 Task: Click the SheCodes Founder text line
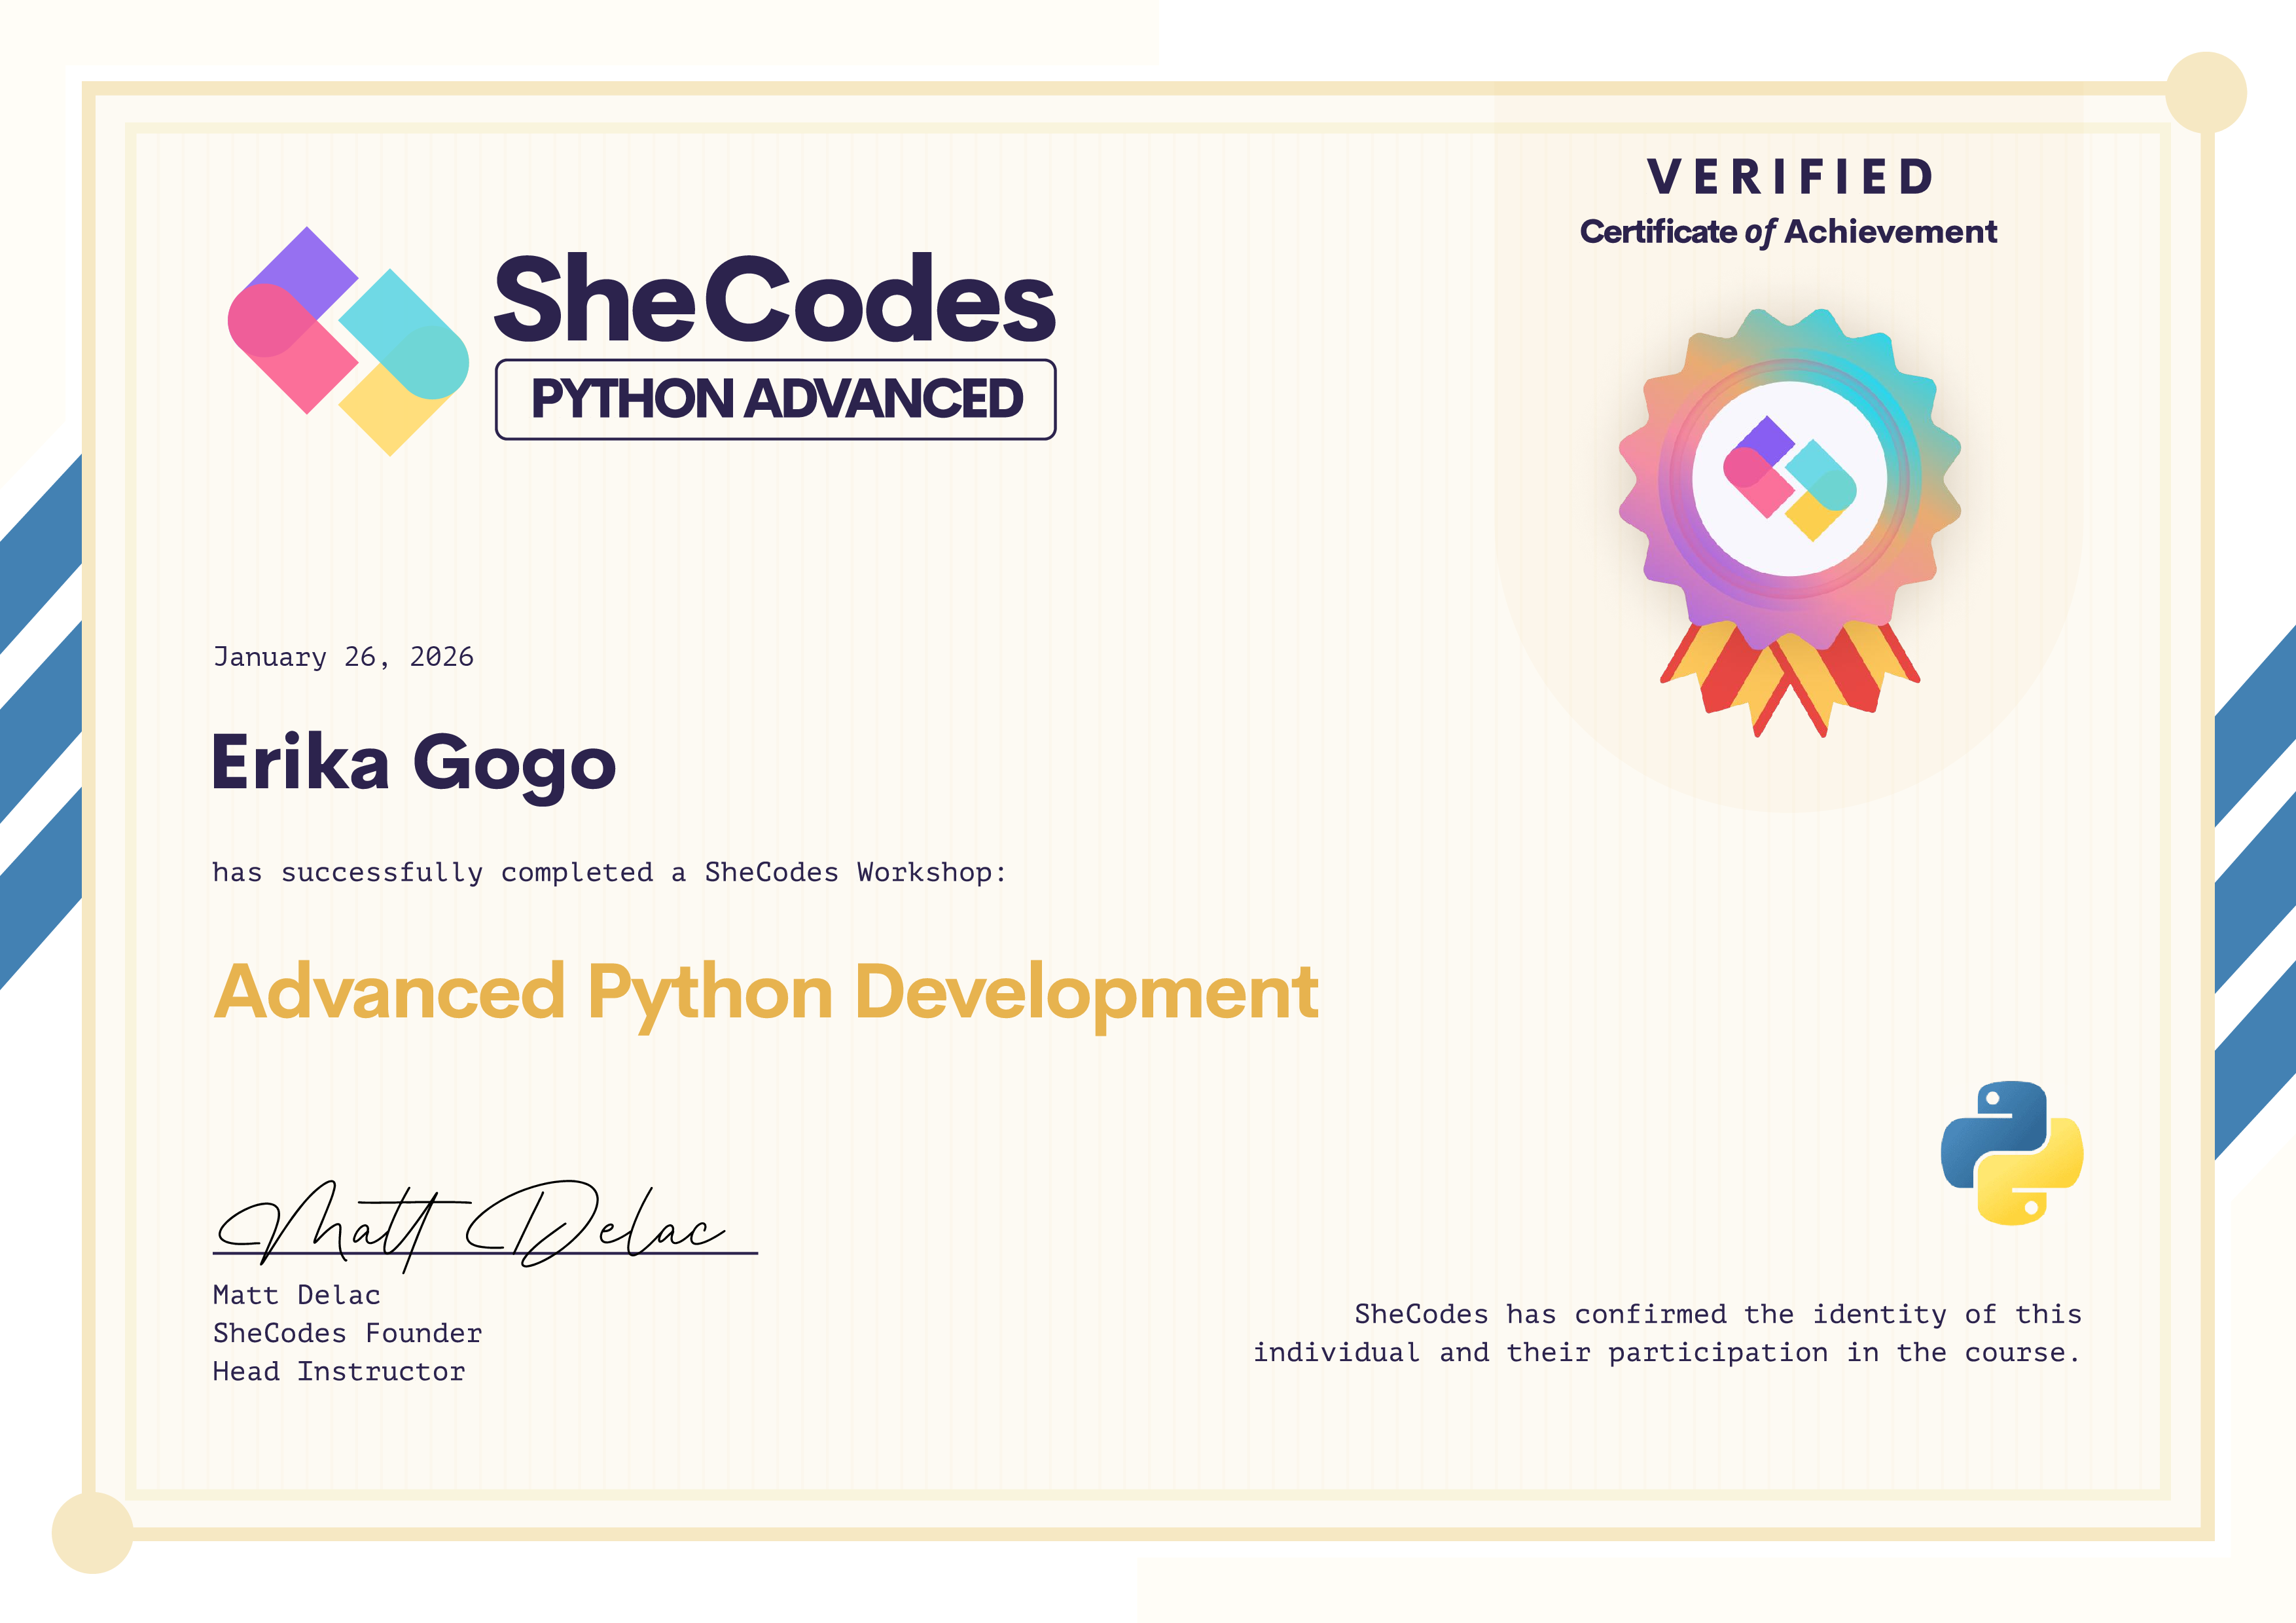[x=347, y=1333]
